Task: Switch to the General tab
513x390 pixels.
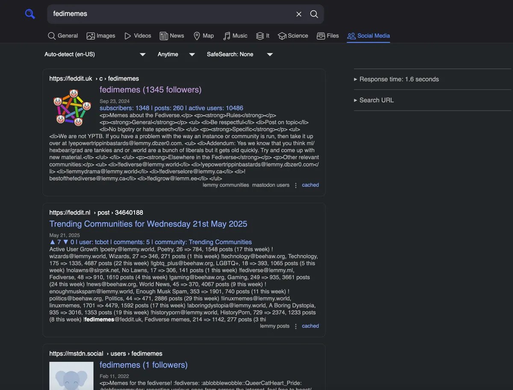Action: tap(63, 36)
